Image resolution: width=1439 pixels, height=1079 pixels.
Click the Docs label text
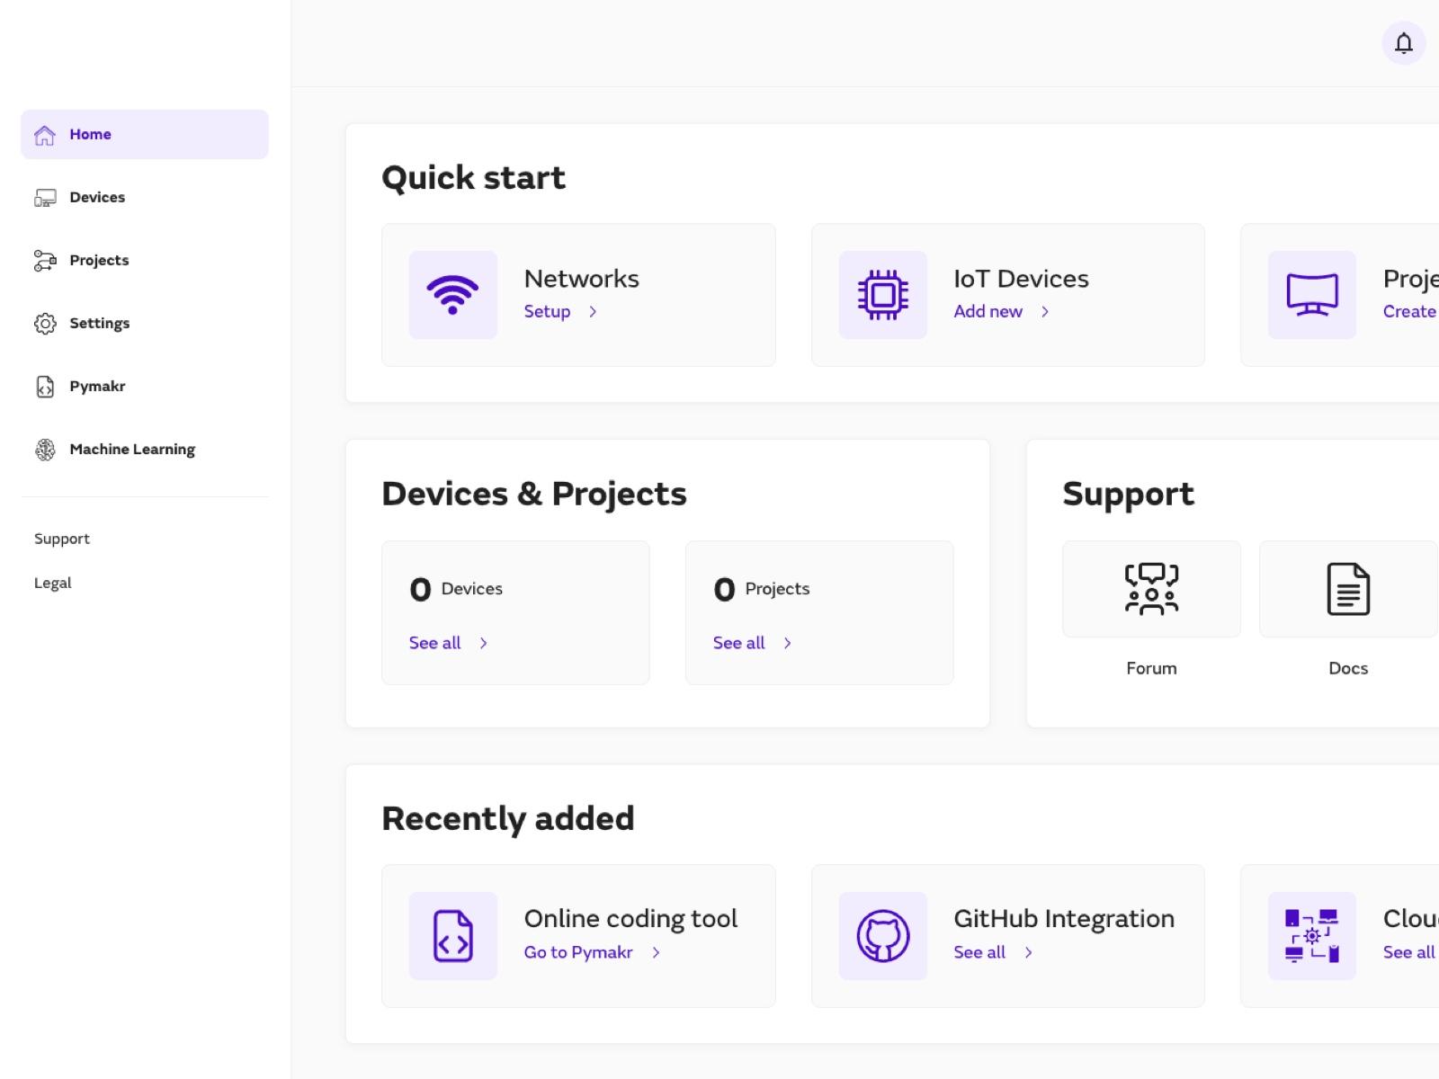1348,668
